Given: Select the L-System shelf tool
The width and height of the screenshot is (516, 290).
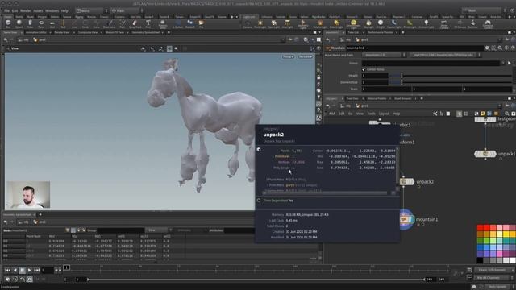Looking at the screenshot, I should pos(177,23).
